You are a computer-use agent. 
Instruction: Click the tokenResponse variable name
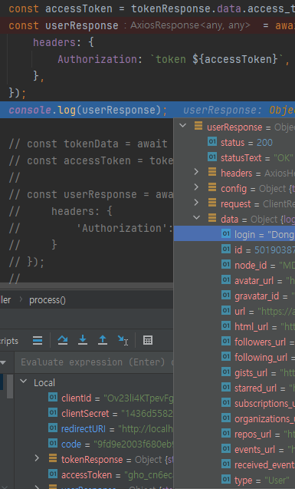coord(92,459)
